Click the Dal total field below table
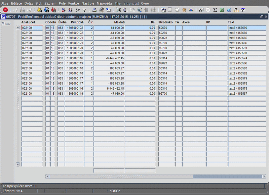Image resolution: width=269 pixels, height=195 pixels. coord(140,170)
